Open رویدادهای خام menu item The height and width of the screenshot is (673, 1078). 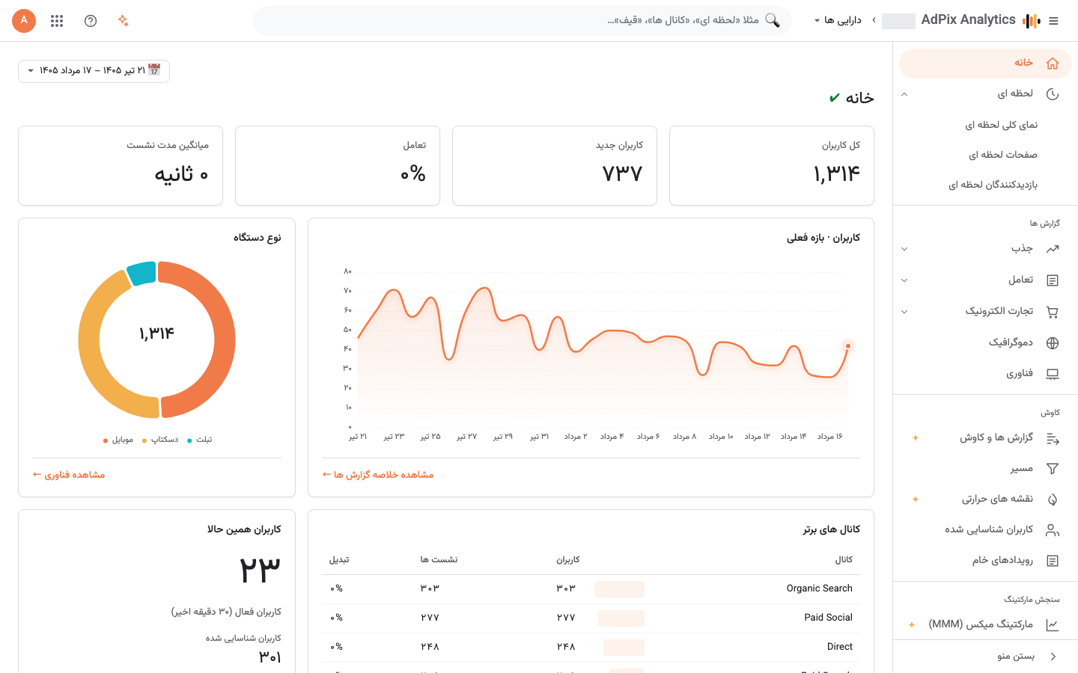(985, 561)
